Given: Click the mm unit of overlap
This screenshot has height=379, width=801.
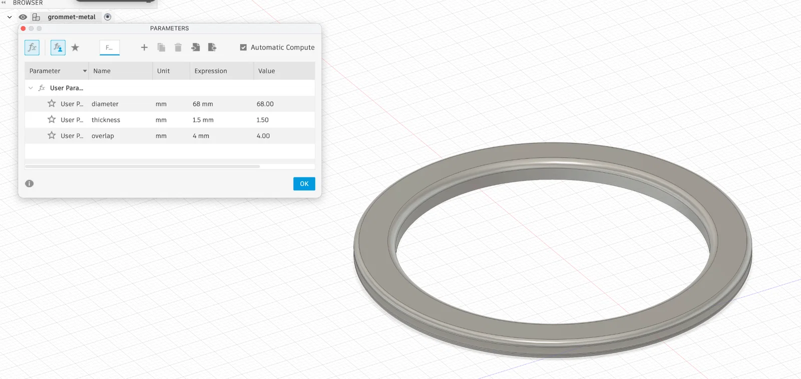Looking at the screenshot, I should click(x=161, y=136).
